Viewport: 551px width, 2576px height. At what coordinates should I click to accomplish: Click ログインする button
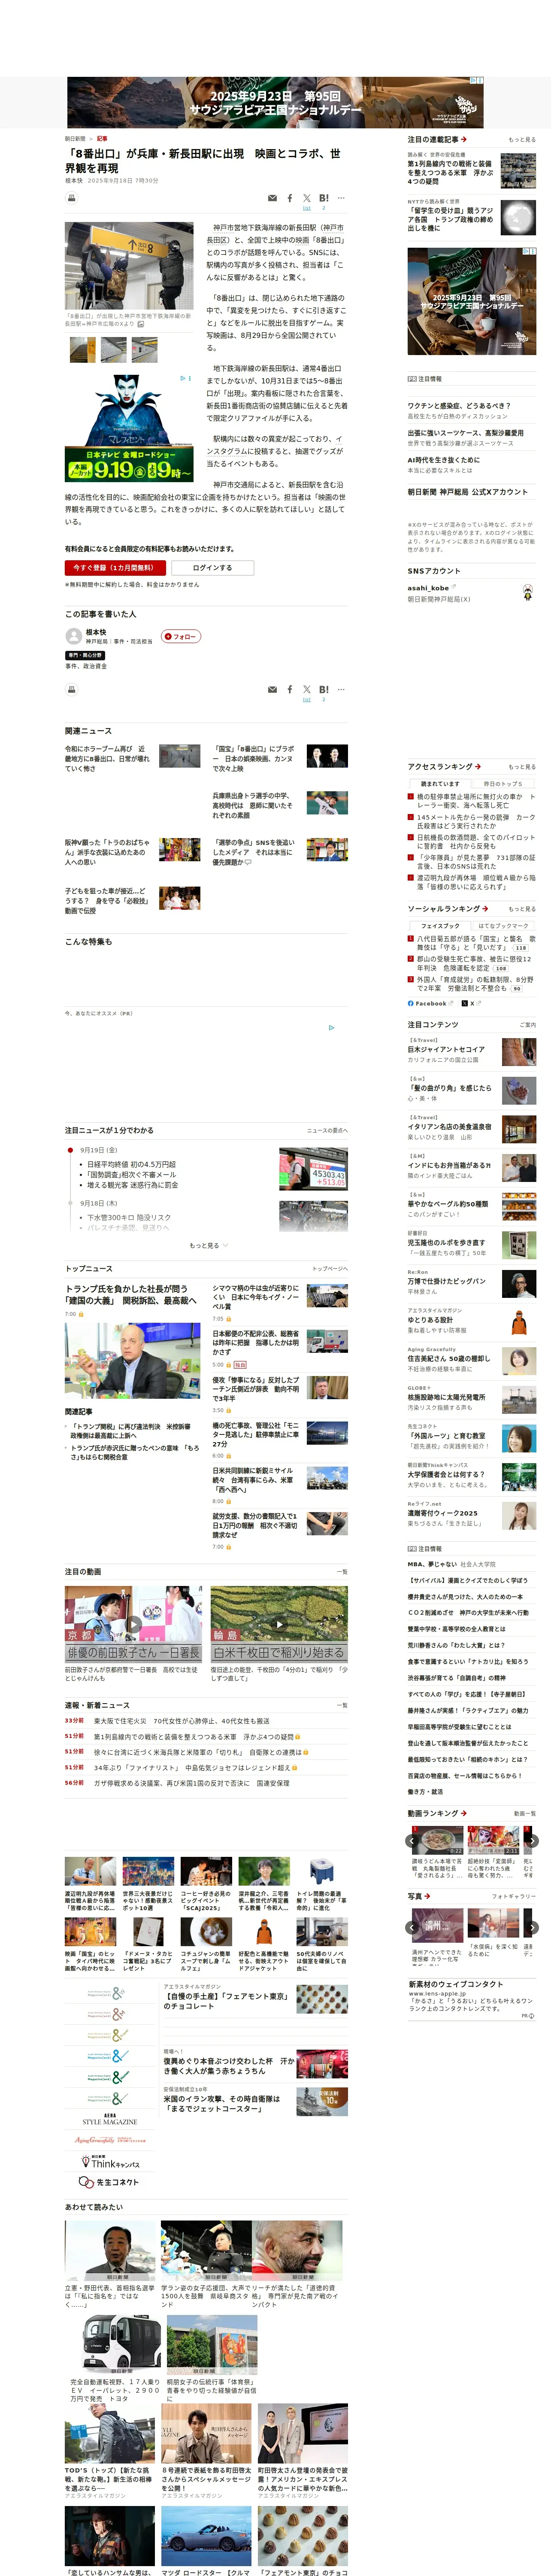212,567
